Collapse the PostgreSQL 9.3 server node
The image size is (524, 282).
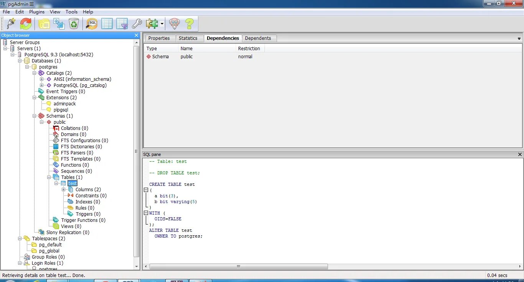coord(13,55)
